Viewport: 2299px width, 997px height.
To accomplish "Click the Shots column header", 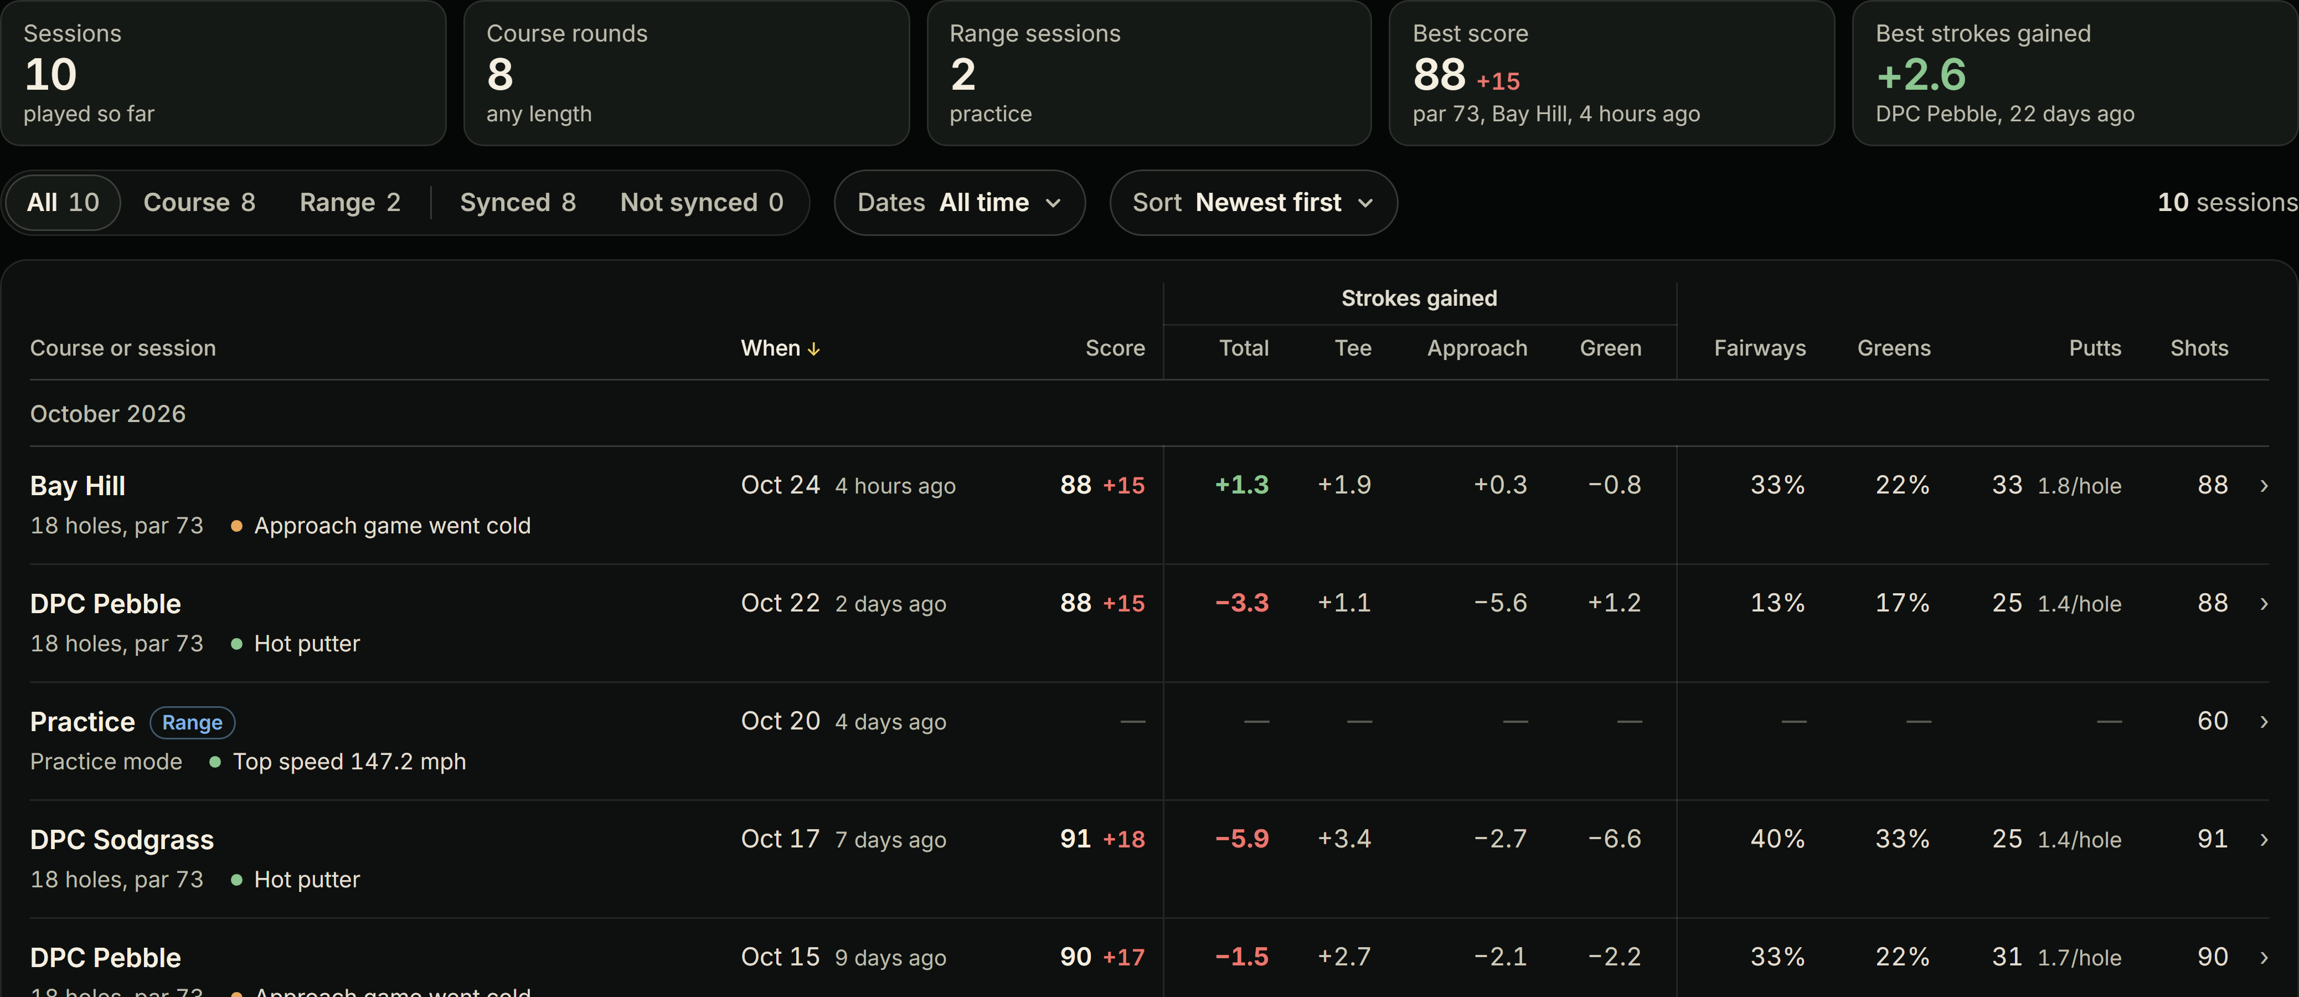I will pos(2199,348).
